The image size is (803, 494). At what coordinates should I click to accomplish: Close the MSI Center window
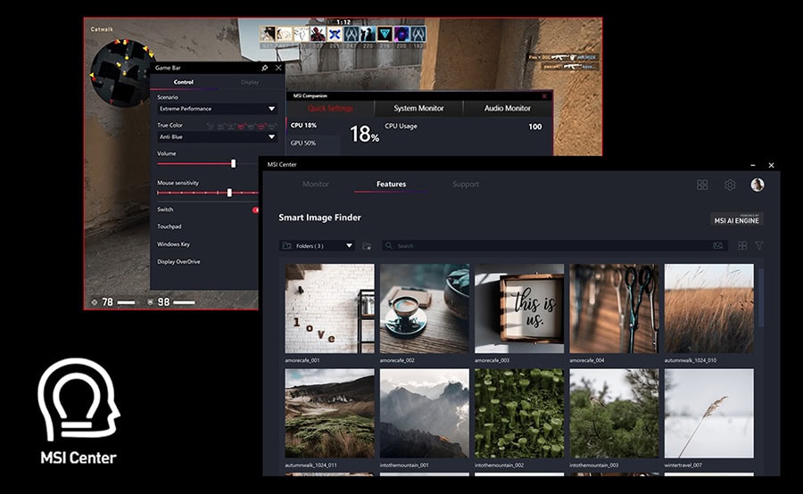pyautogui.click(x=771, y=165)
